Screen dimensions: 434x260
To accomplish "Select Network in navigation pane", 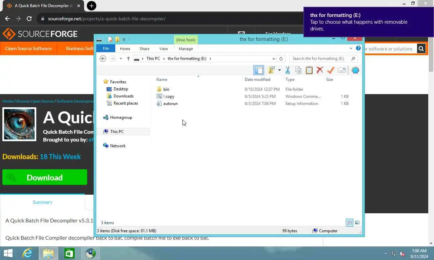I will (x=118, y=146).
